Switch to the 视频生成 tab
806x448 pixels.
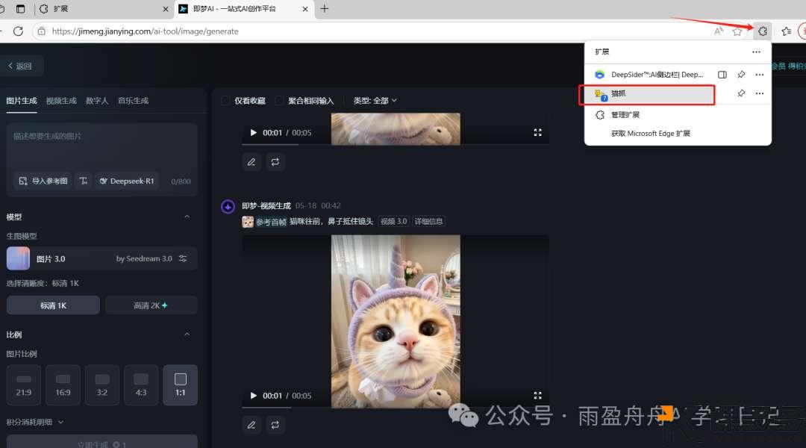pyautogui.click(x=61, y=101)
